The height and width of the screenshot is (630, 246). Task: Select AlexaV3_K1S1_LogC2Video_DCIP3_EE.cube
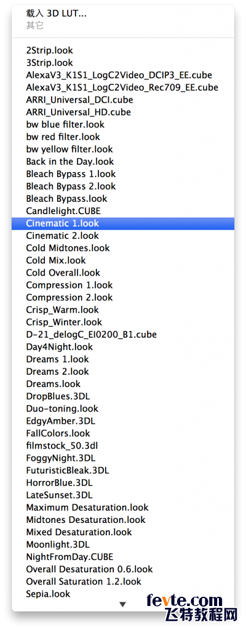[x=122, y=75]
